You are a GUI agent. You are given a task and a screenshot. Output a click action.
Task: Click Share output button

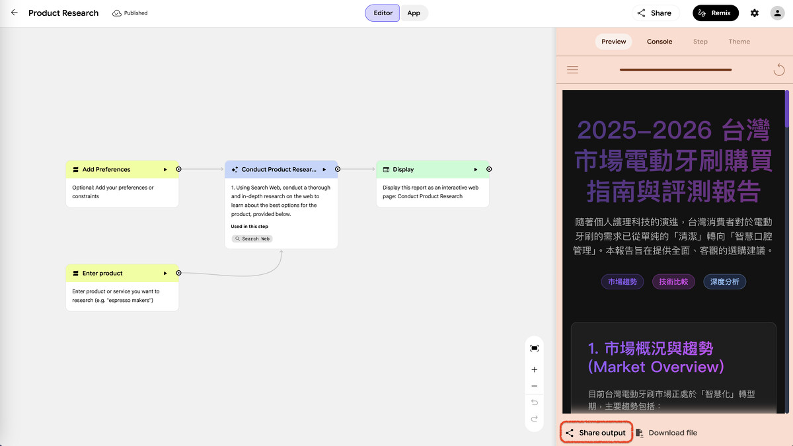(x=596, y=433)
